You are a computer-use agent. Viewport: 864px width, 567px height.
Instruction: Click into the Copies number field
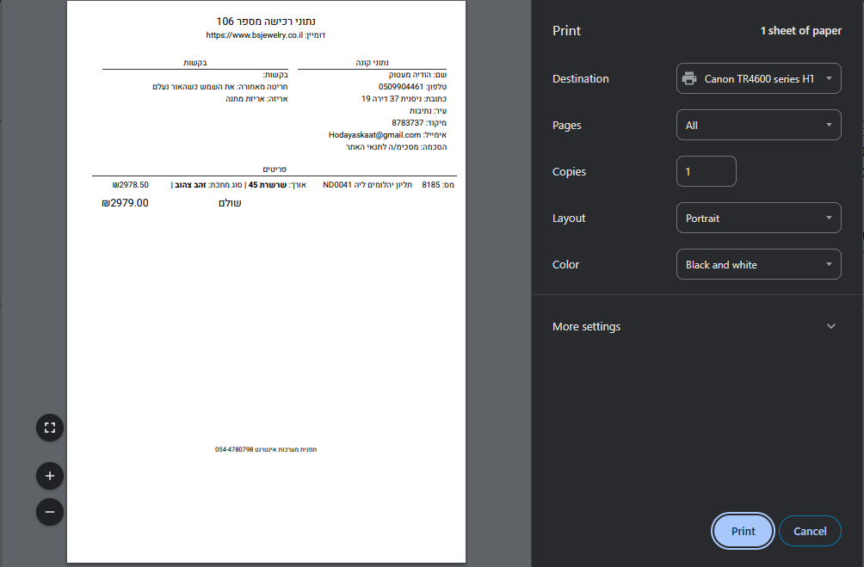tap(706, 172)
